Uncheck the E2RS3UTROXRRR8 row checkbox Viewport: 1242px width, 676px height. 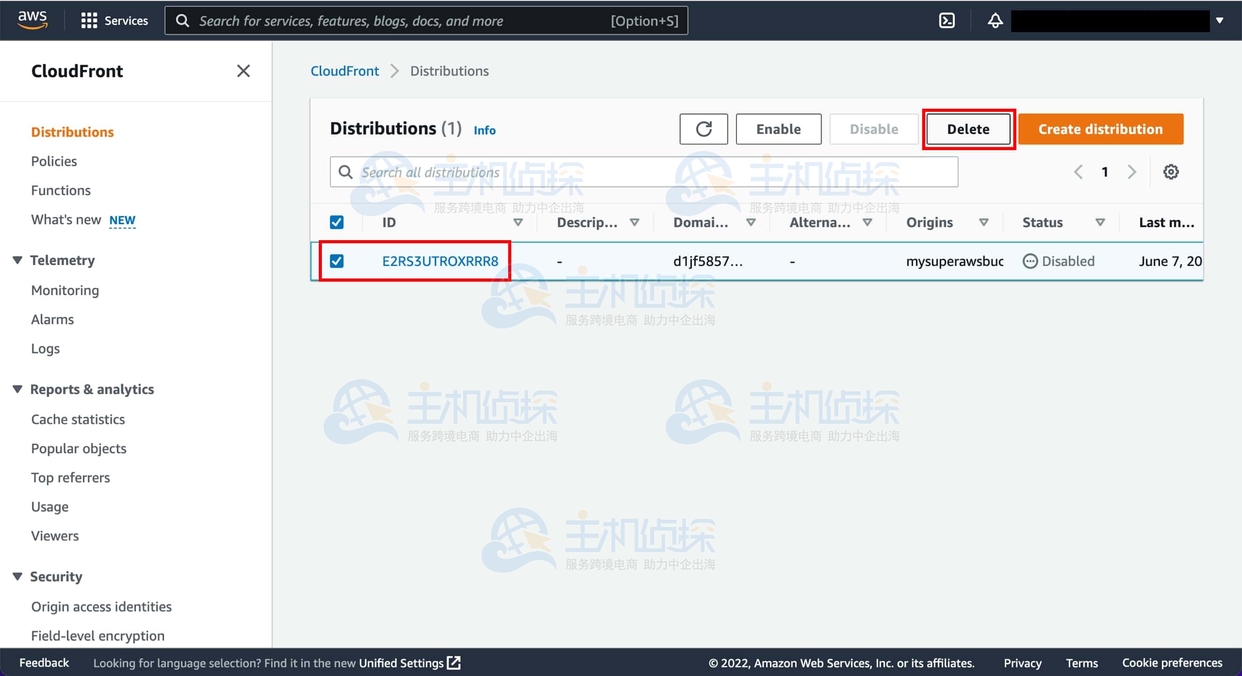[x=336, y=261]
